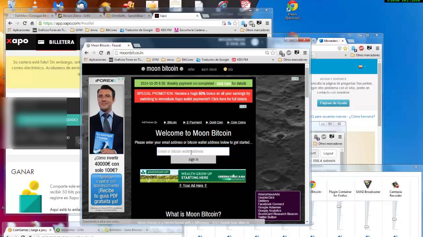Click SAM2 Broadcaster icon in volume mixer
The width and height of the screenshot is (423, 237).
[368, 184]
